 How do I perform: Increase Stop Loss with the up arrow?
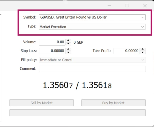pyautogui.click(x=68, y=49)
